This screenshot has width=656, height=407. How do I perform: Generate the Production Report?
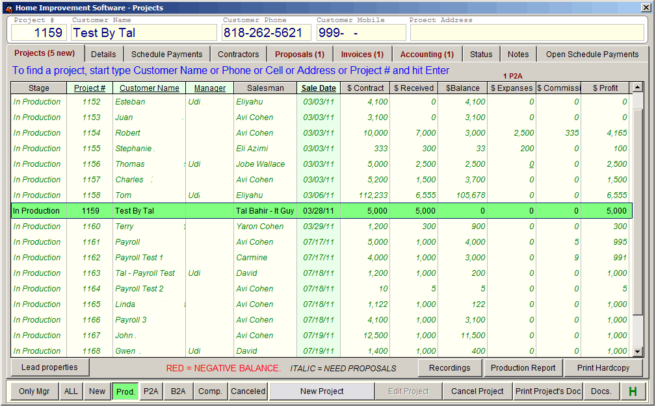pyautogui.click(x=523, y=367)
